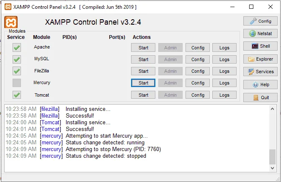Open FileZilla Logs list
This screenshot has width=281, height=182.
(x=224, y=71)
